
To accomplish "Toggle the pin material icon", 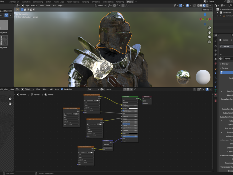I will (135, 89).
